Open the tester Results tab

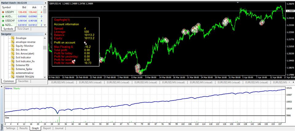24,128
